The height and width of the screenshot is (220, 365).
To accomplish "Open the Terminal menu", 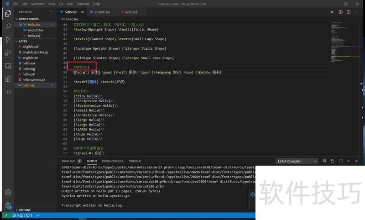I will (83, 4).
